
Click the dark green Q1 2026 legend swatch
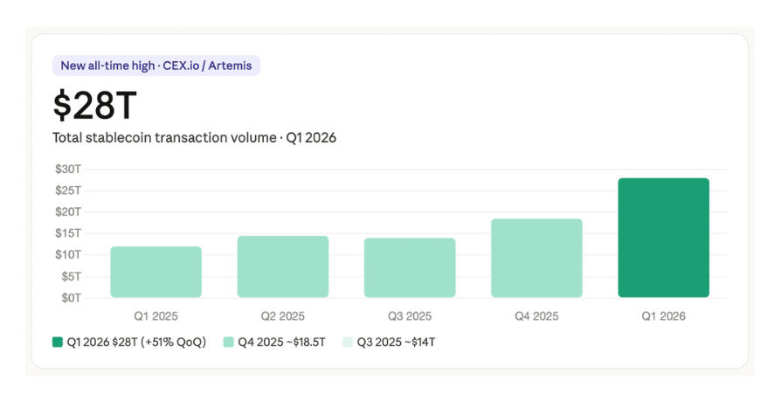click(58, 342)
